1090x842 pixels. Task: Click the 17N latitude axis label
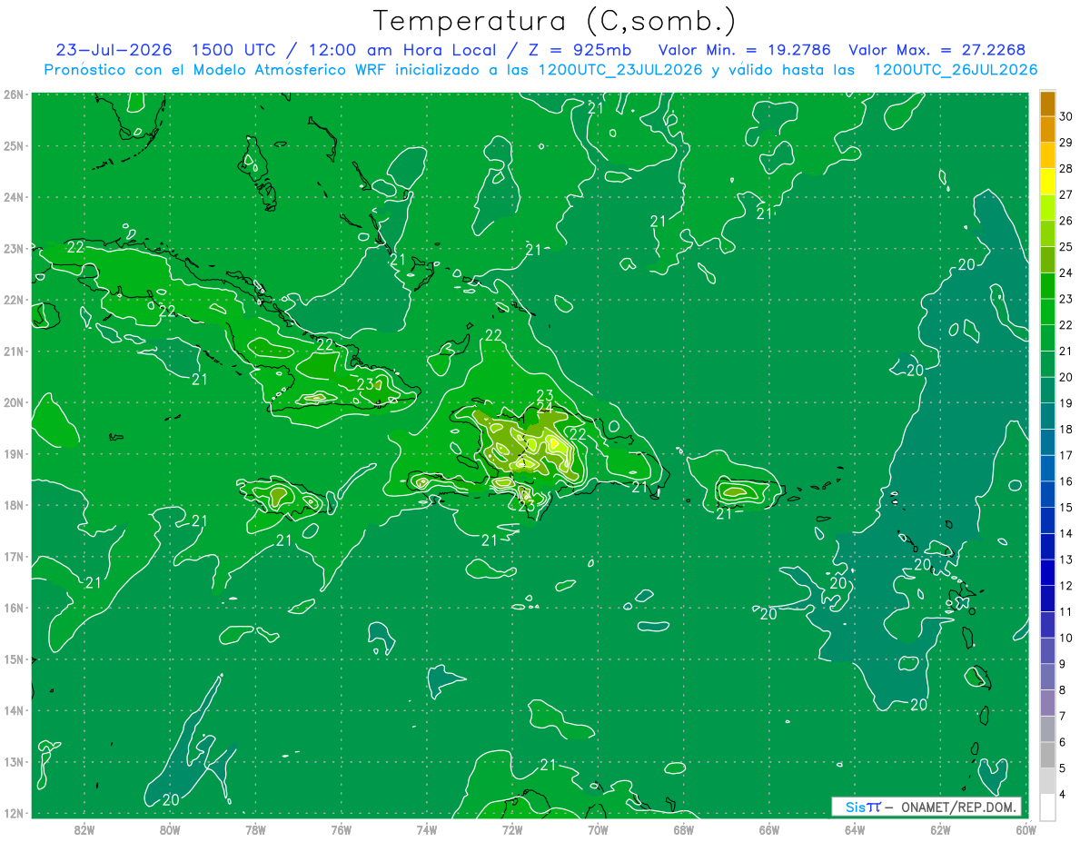point(14,556)
